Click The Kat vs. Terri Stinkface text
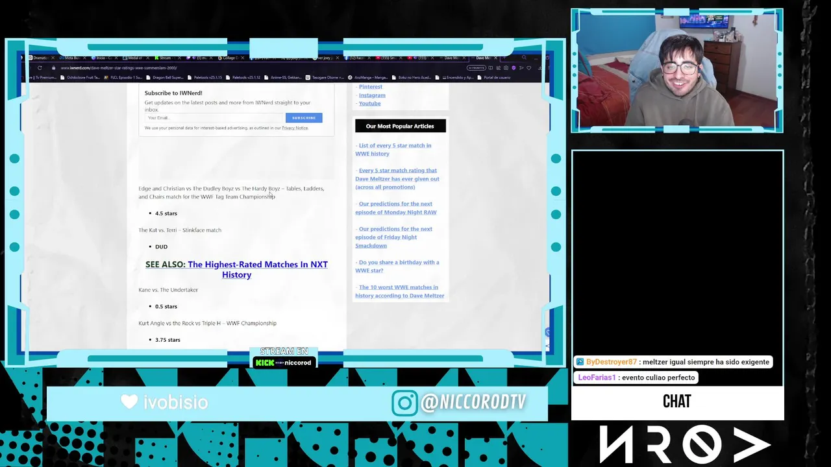The width and height of the screenshot is (831, 467). [180, 230]
